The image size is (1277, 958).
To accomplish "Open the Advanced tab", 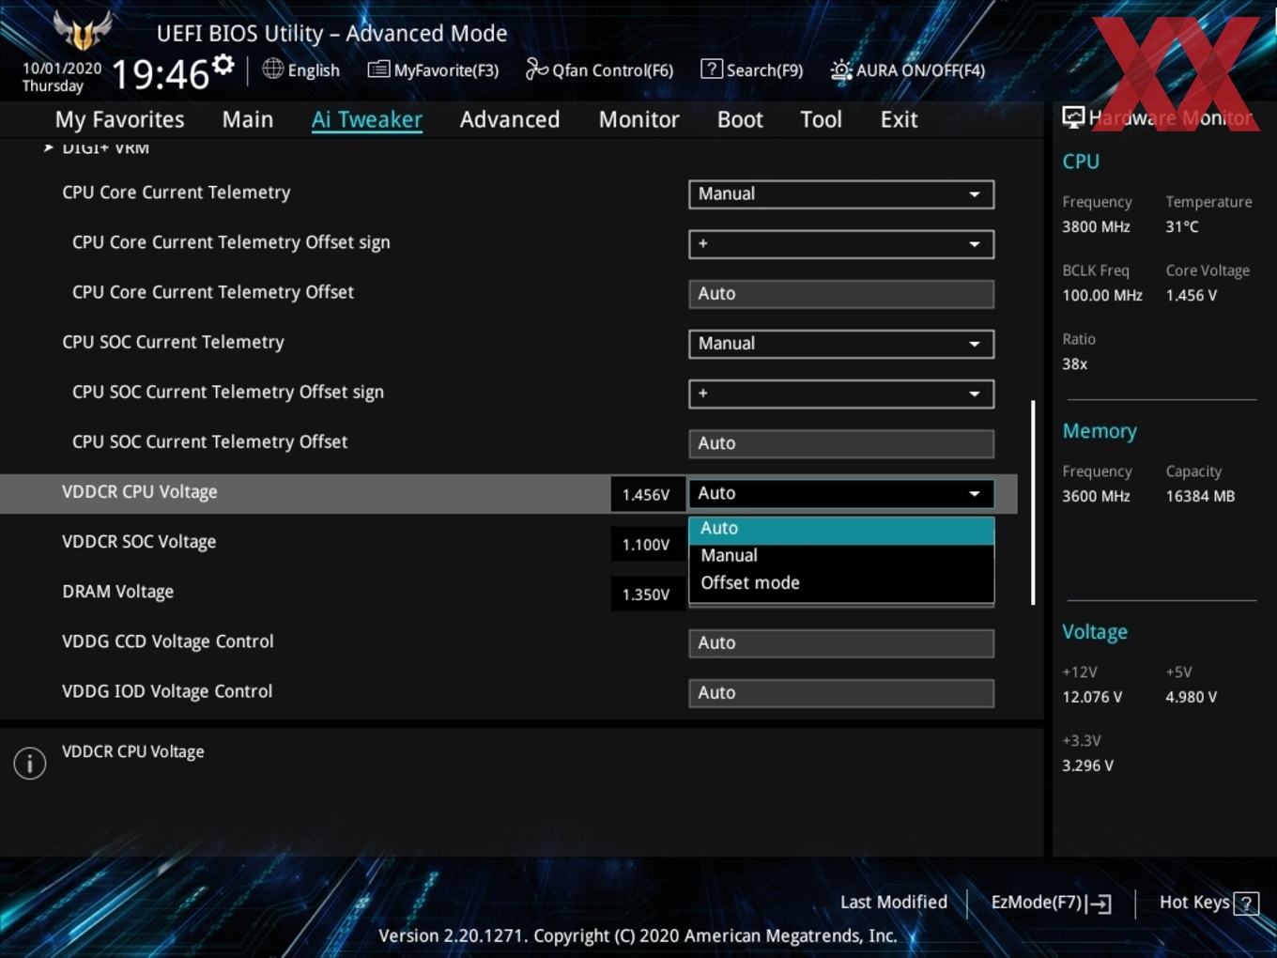I will 510,119.
